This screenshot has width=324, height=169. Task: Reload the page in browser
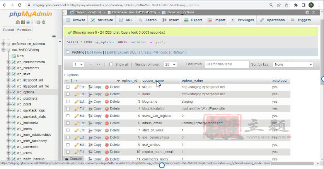(x=20, y=5)
